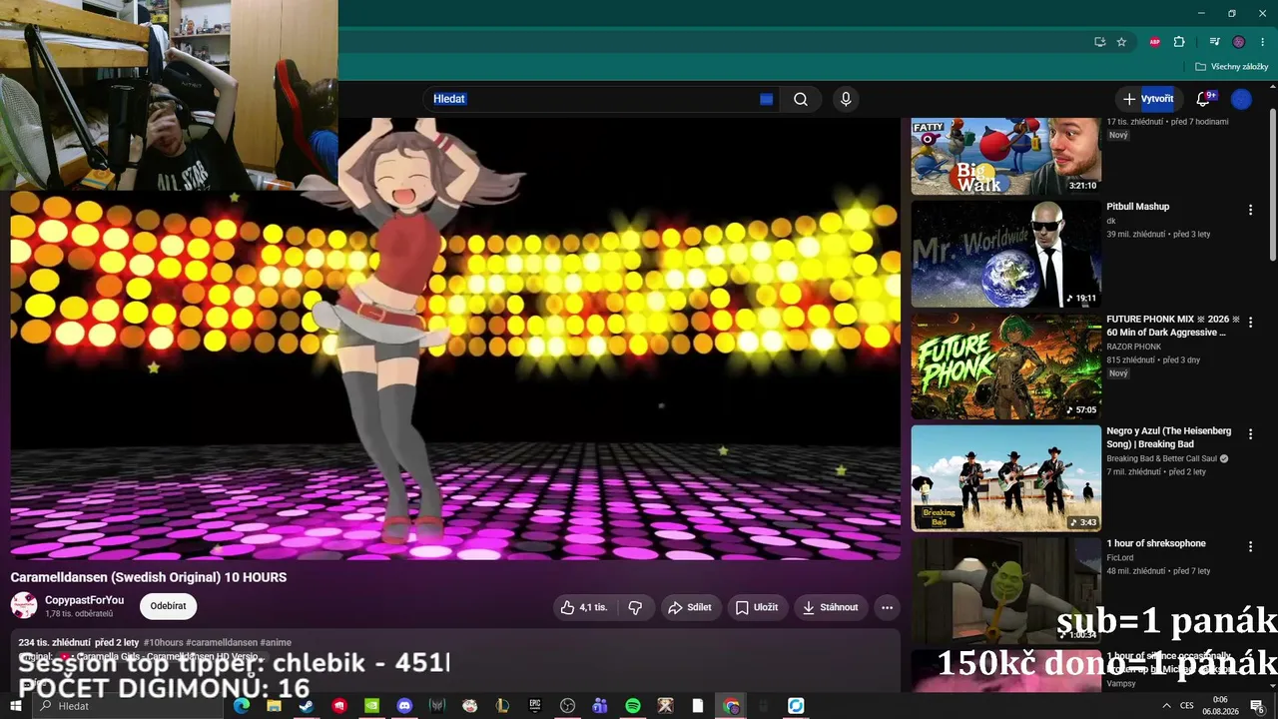Open options menu for shreksophone video

point(1250,547)
